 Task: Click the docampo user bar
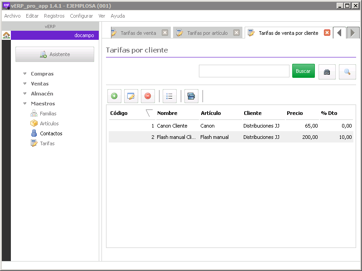(55, 35)
